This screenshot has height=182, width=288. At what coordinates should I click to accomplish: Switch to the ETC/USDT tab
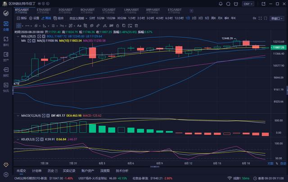(x=175, y=11)
